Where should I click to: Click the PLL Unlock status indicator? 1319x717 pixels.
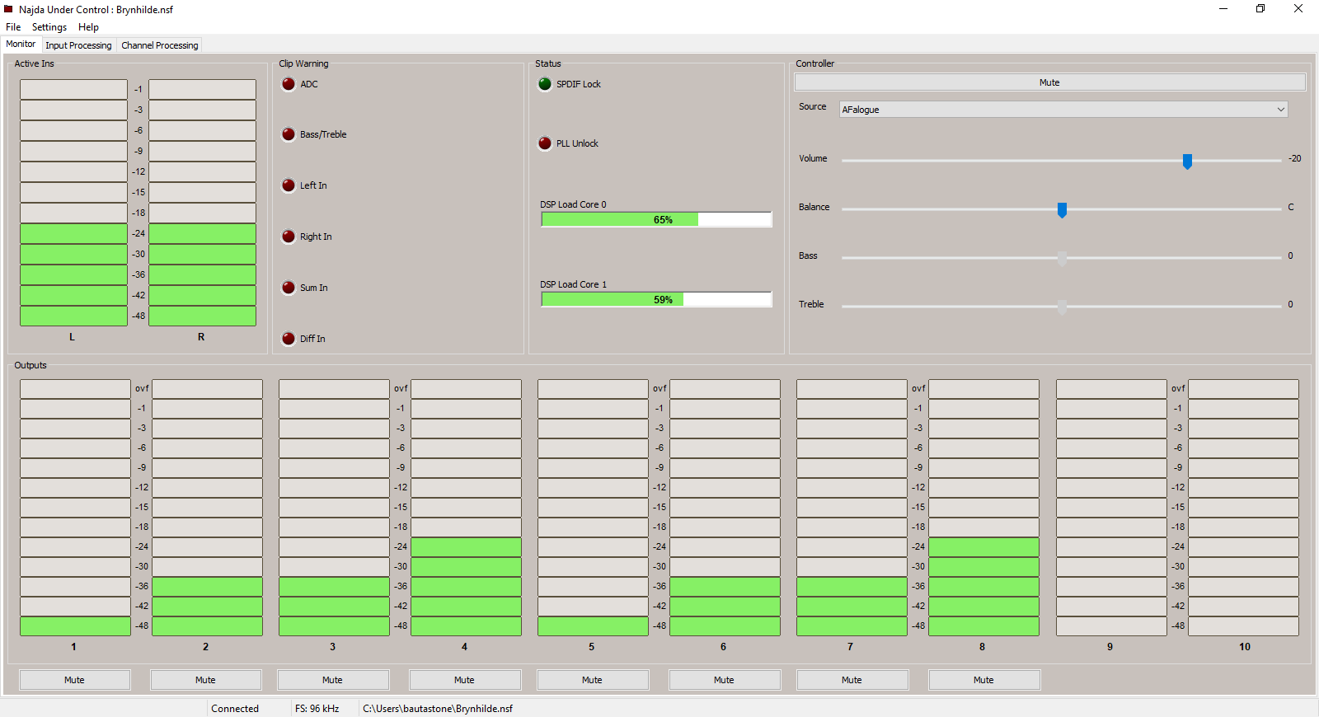pos(545,143)
